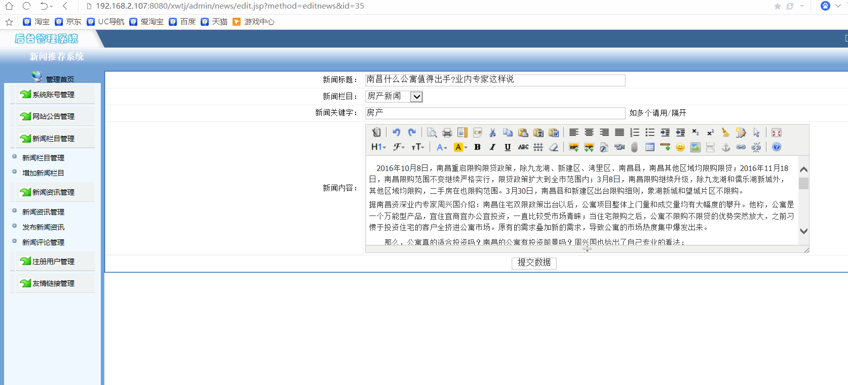Open the 新闻评论管理 page

(x=43, y=242)
